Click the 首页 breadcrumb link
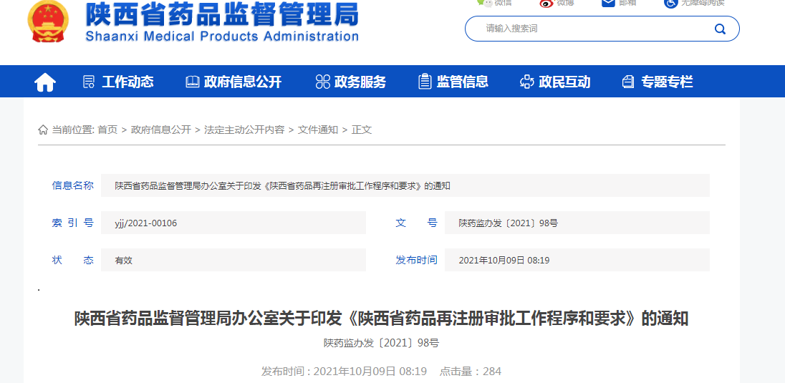The image size is (785, 383). click(107, 130)
